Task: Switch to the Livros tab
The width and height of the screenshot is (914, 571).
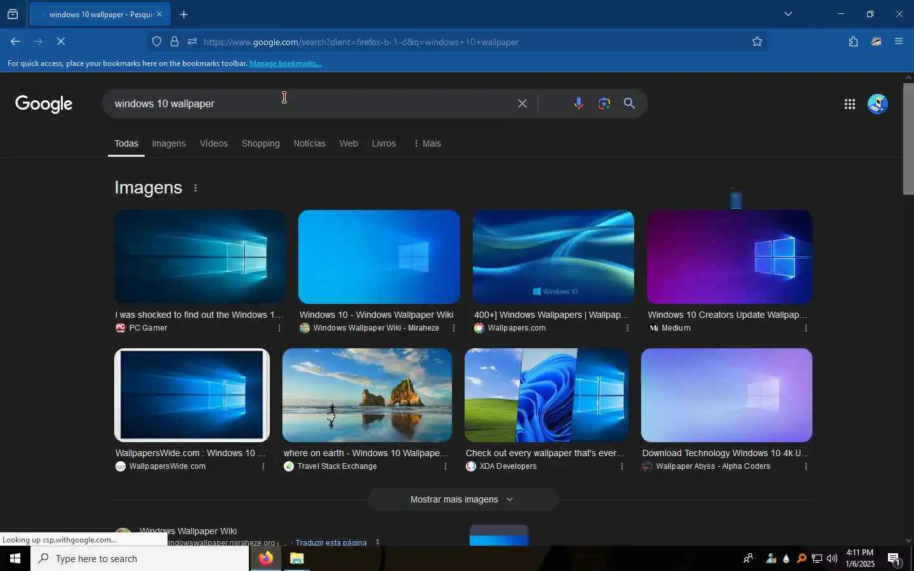Action: [x=384, y=143]
